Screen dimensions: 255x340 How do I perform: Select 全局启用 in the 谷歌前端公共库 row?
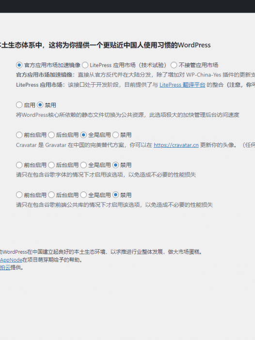[x=83, y=195]
